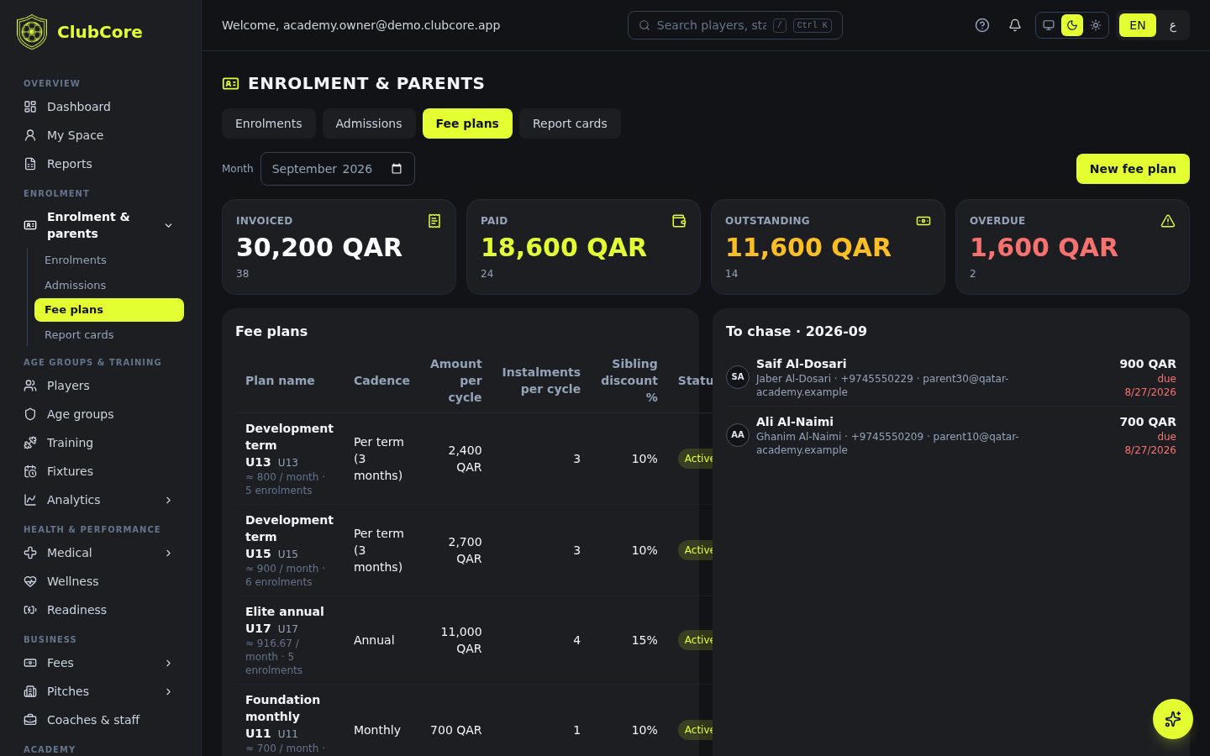
Task: Open Admissions sidebar sub-link
Action: 109,286
